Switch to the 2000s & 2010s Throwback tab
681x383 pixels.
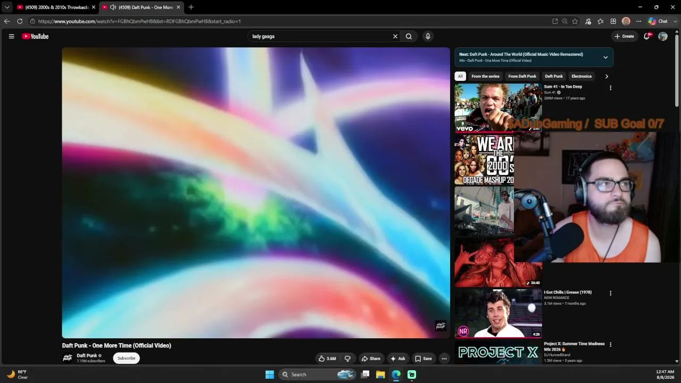56,7
